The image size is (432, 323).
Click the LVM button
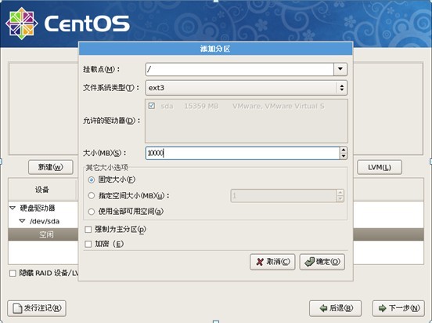[x=380, y=167]
